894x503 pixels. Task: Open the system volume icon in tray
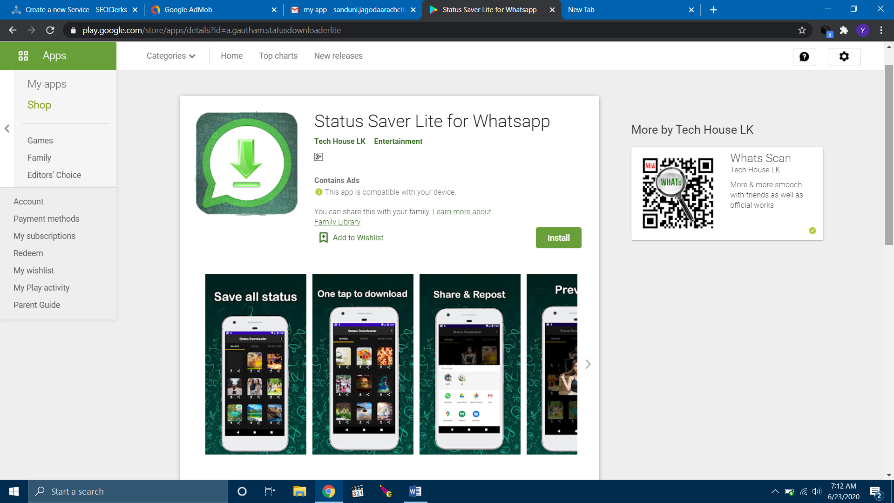pos(816,491)
